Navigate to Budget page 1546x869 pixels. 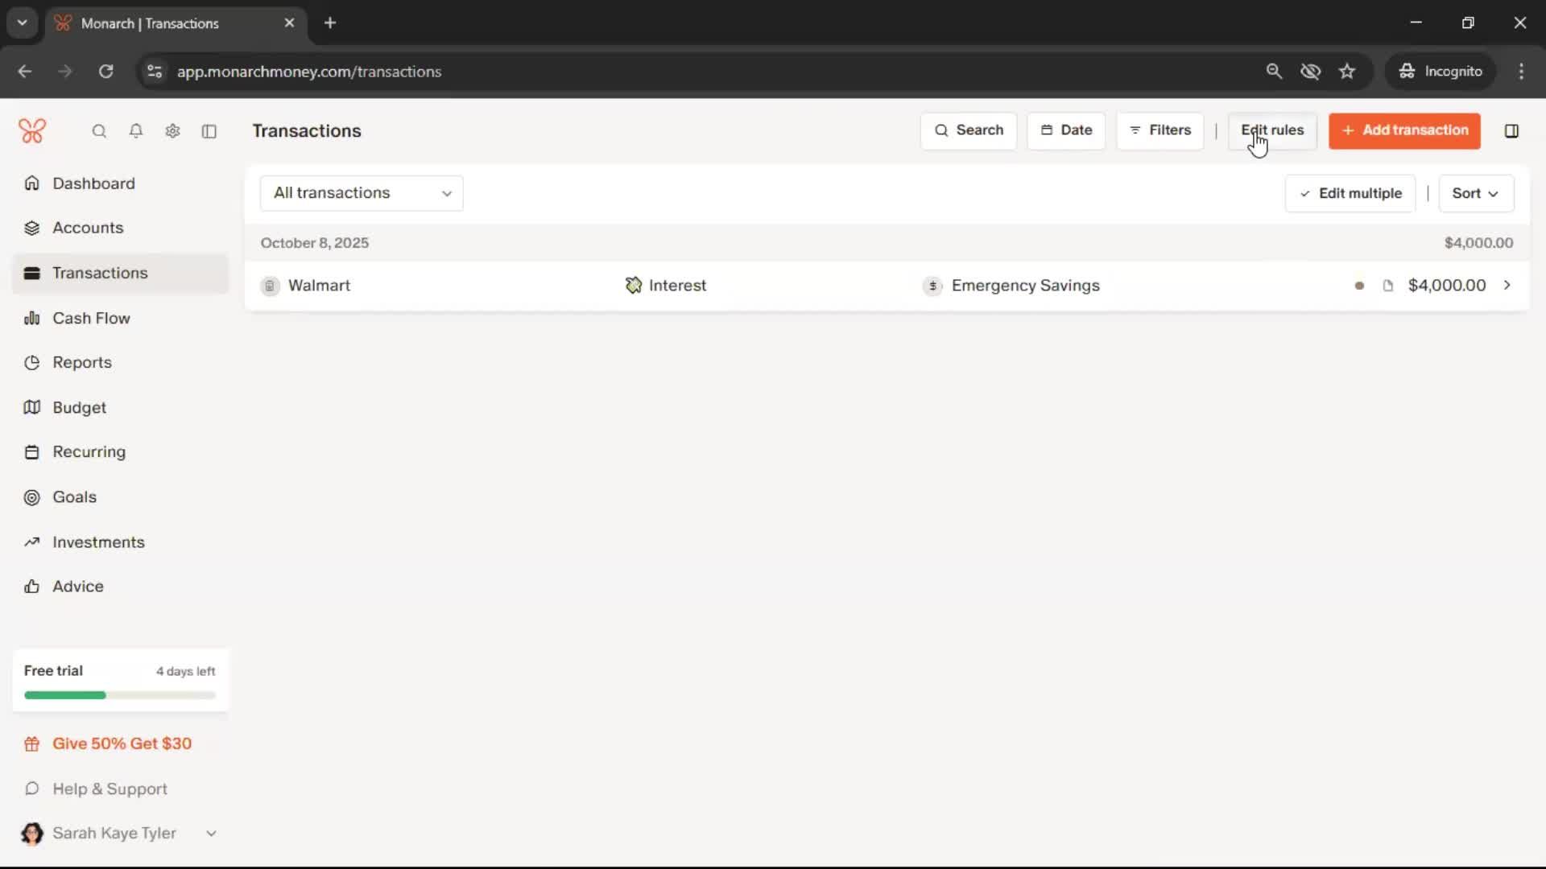coord(79,407)
